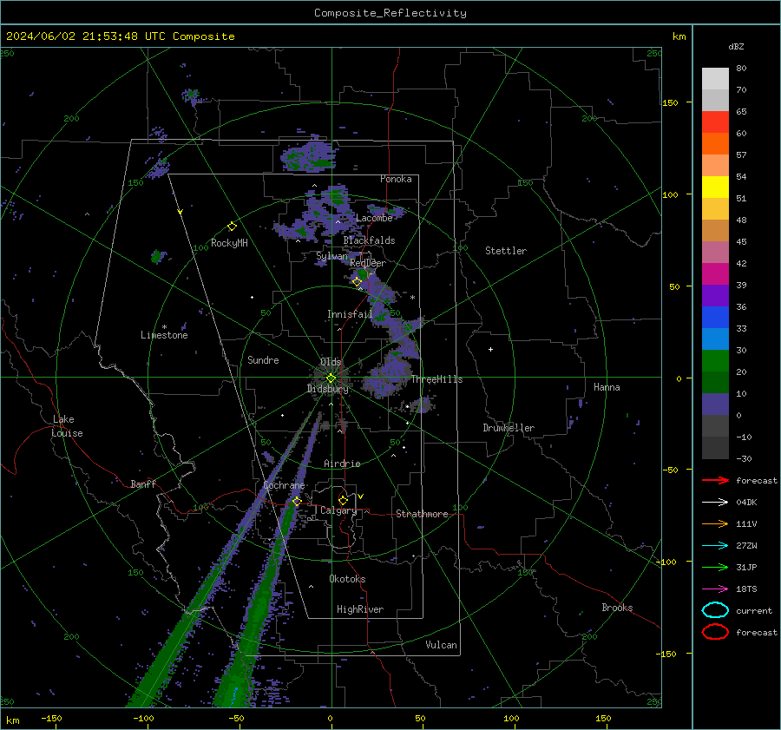Select the yellow 54 dBZ color swatch
The image size is (781, 730).
click(x=715, y=187)
